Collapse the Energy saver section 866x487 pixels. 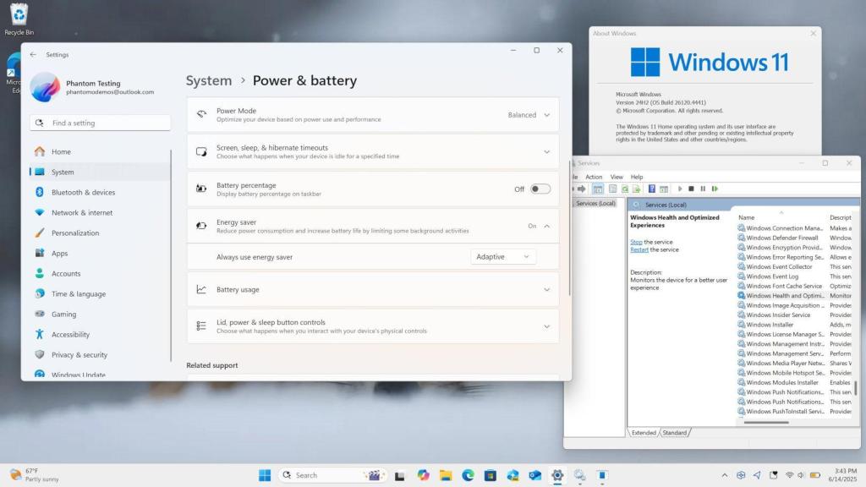tap(546, 226)
